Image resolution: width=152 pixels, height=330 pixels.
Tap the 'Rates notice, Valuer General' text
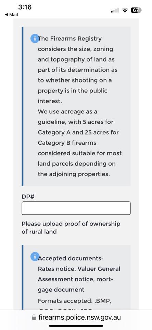pos(79,269)
